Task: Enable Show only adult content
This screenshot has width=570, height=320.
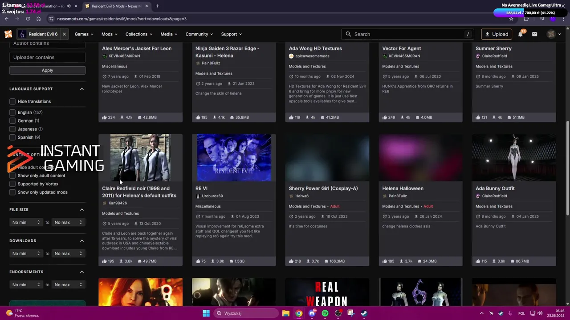Action: click(x=12, y=176)
